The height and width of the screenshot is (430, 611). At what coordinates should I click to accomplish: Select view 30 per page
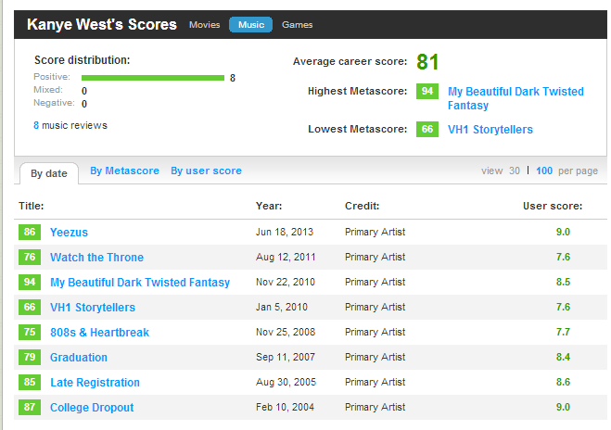(515, 171)
